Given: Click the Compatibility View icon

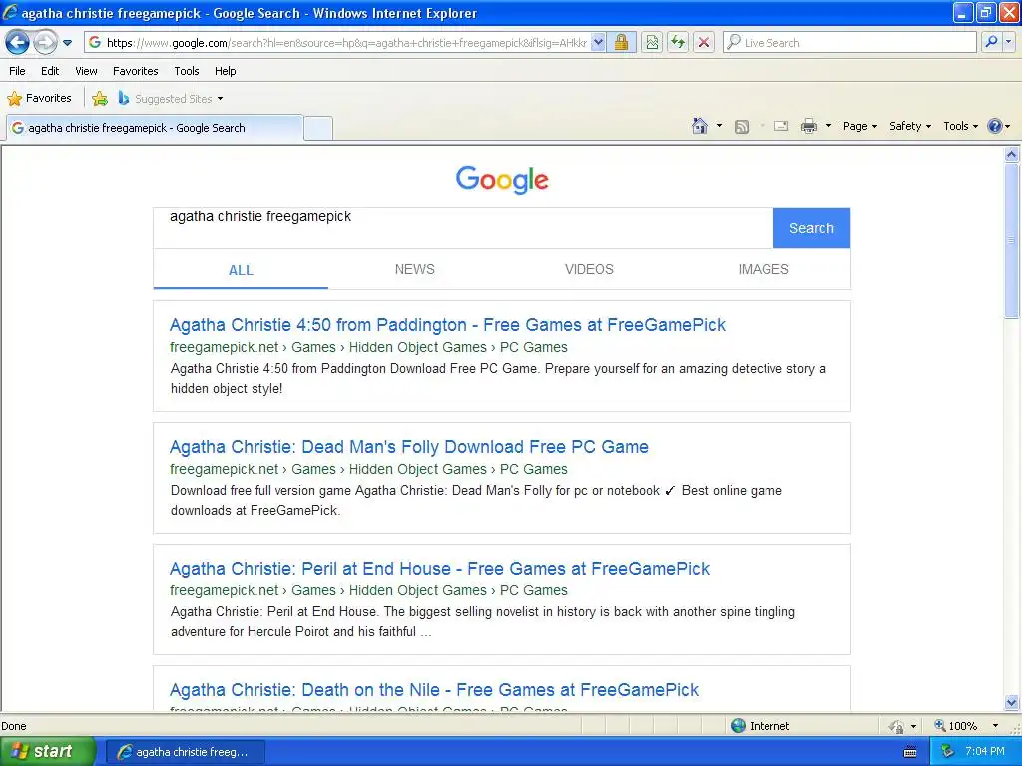Looking at the screenshot, I should pyautogui.click(x=652, y=43).
